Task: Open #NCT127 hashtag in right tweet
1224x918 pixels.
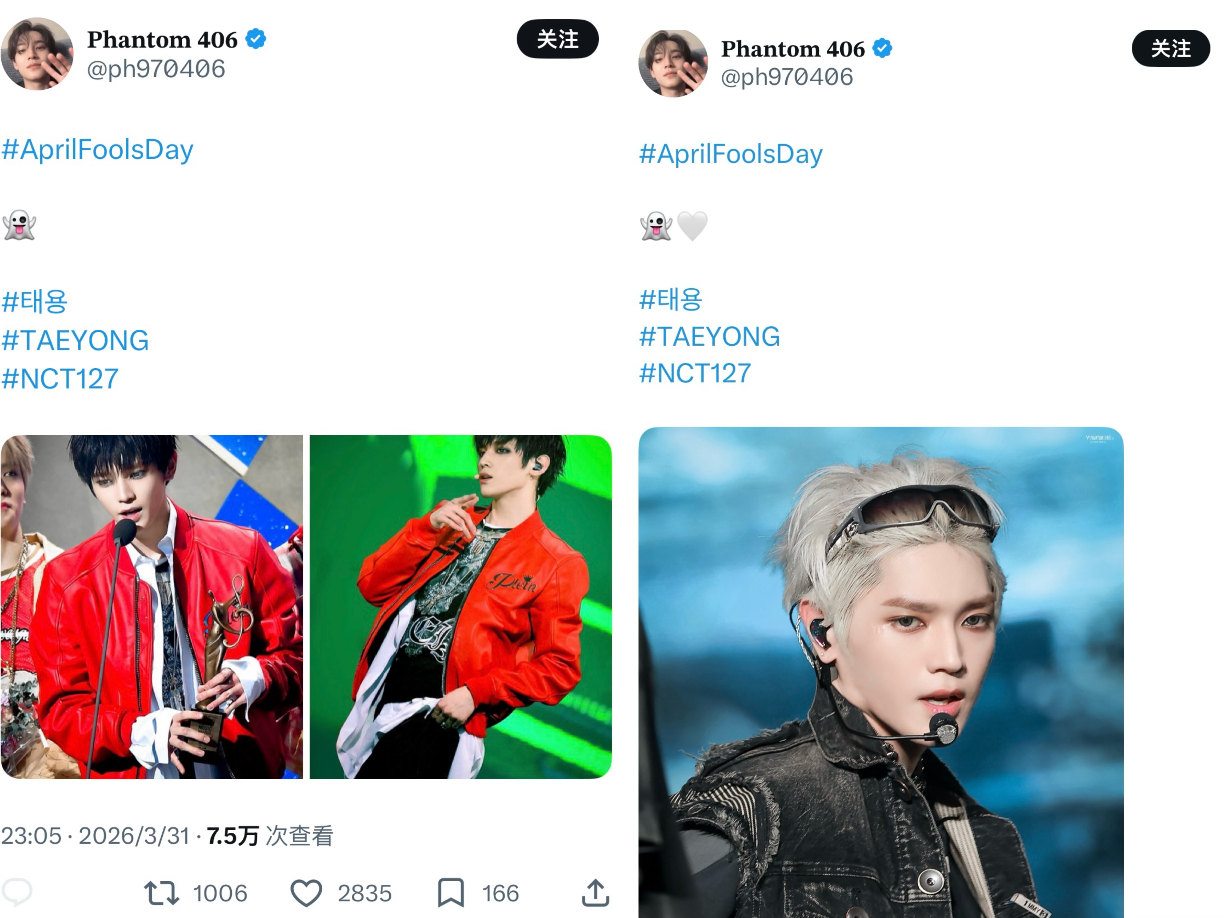Action: point(695,373)
